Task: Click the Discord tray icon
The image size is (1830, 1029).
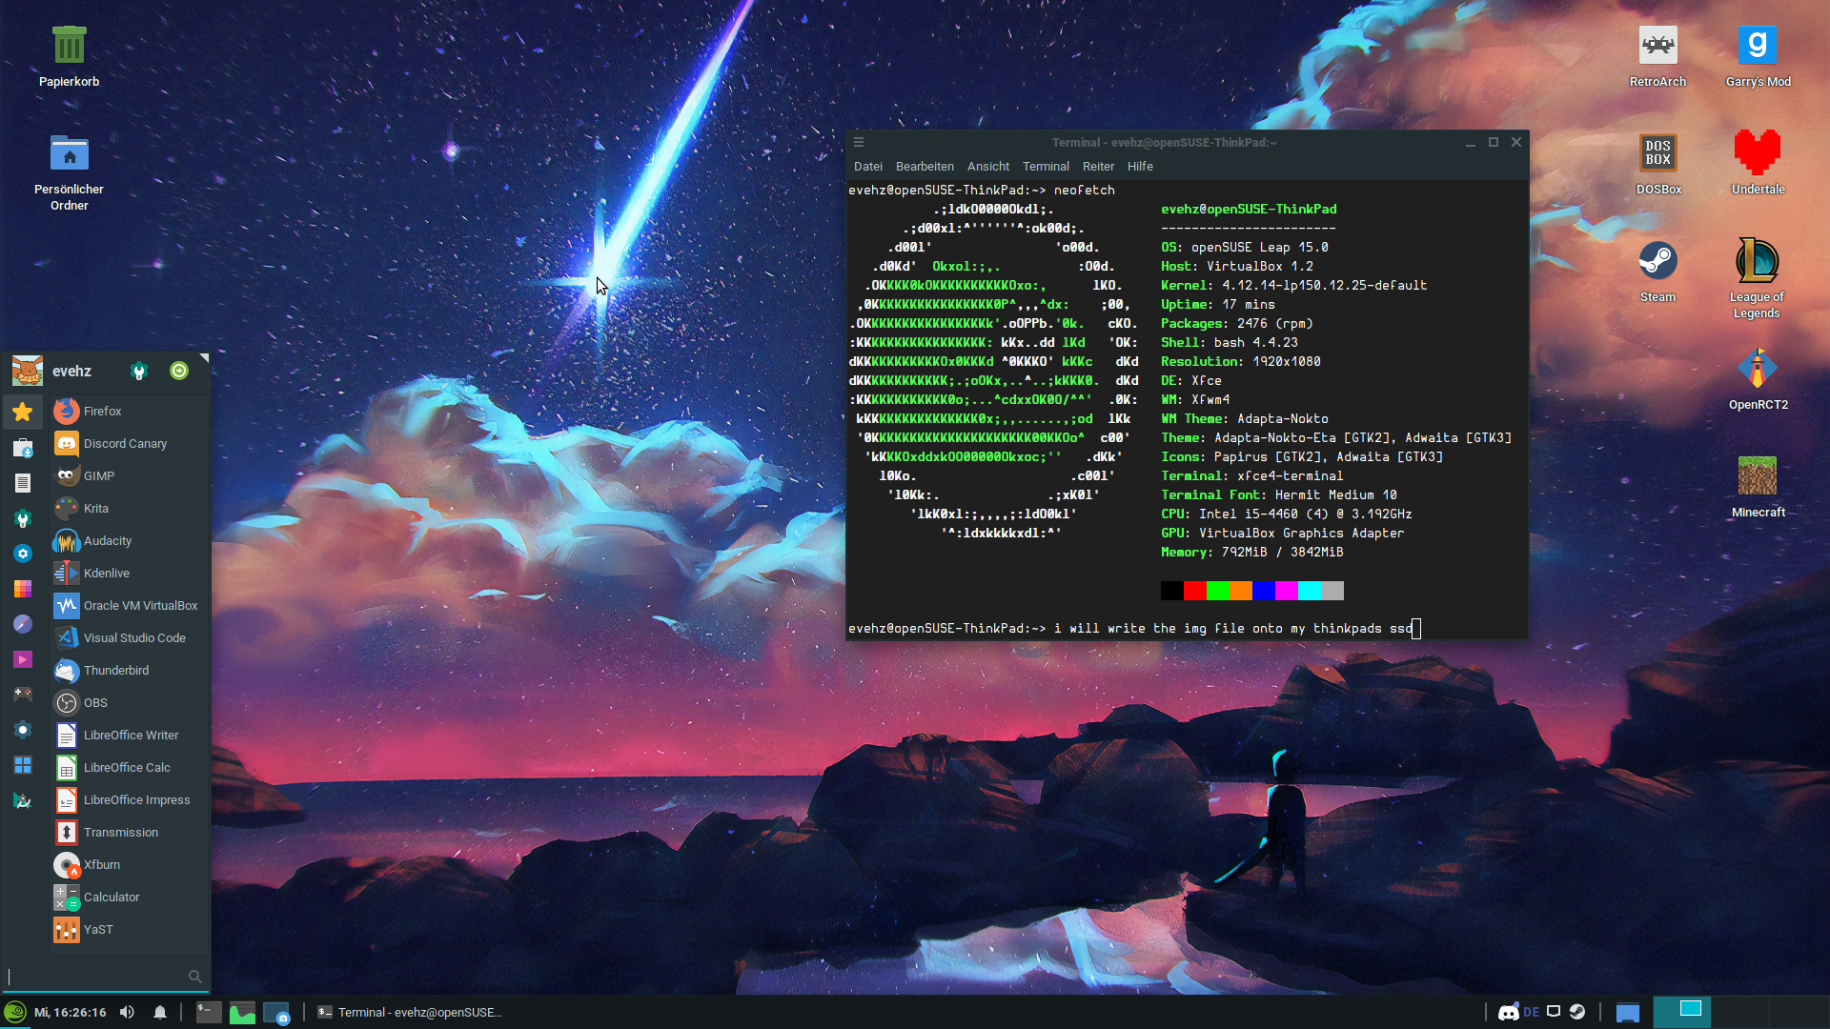Action: (1508, 1012)
